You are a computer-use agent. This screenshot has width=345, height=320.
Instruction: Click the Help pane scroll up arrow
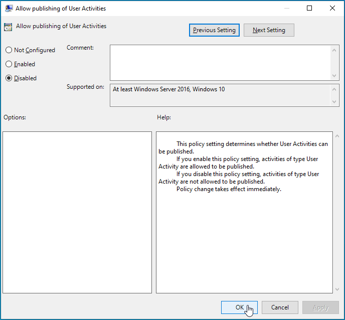click(x=336, y=136)
